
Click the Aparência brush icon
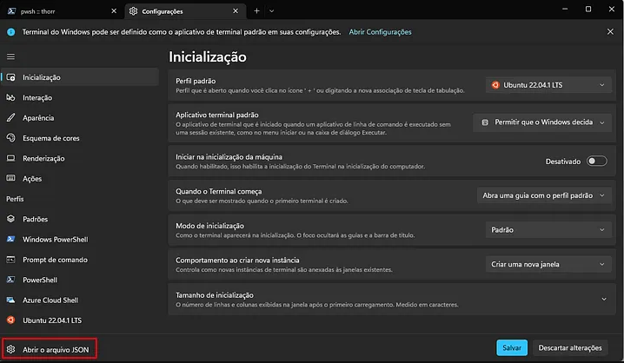click(10, 118)
